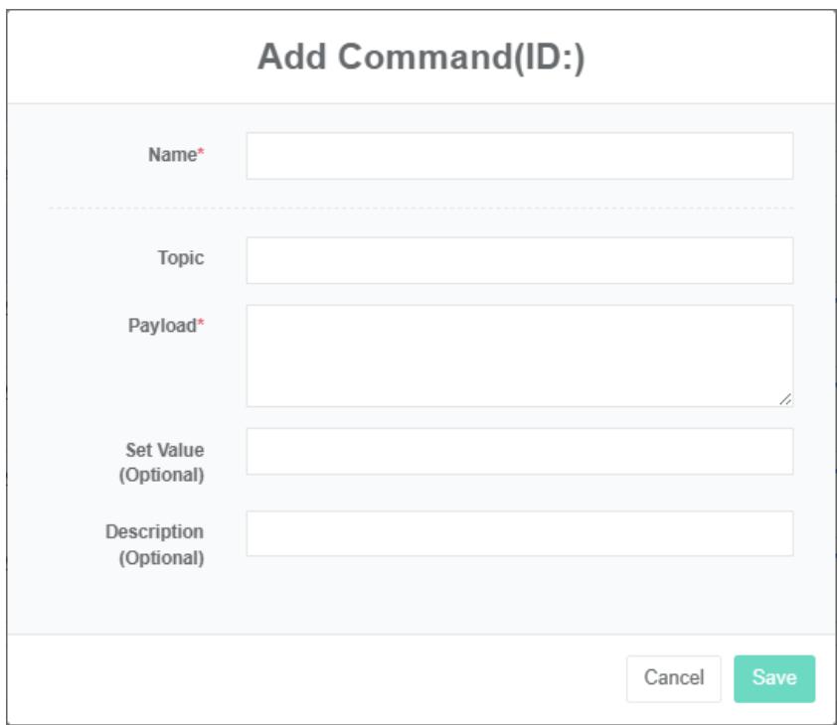The height and width of the screenshot is (725, 837).
Task: Click the Payload textarea resize handle
Action: (785, 399)
